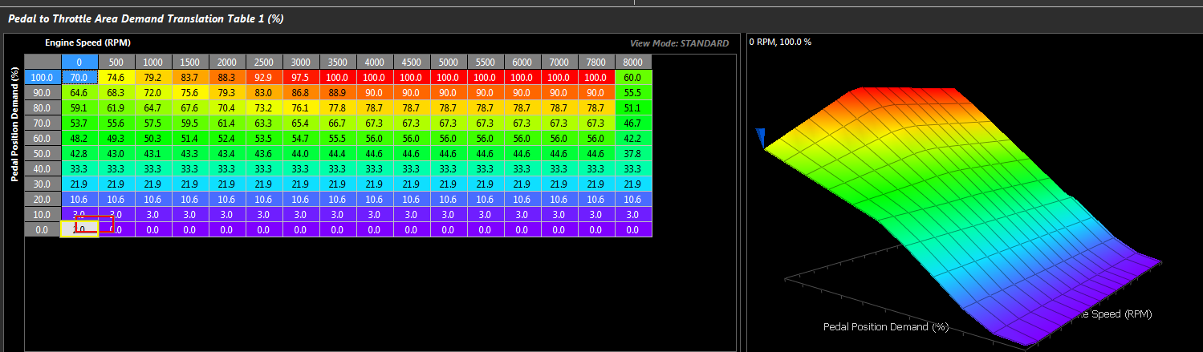Select the 6000 RPM column header
Image resolution: width=1203 pixels, height=352 pixels.
[522, 62]
